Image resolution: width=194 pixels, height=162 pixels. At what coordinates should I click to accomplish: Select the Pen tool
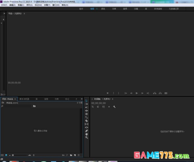[87, 131]
